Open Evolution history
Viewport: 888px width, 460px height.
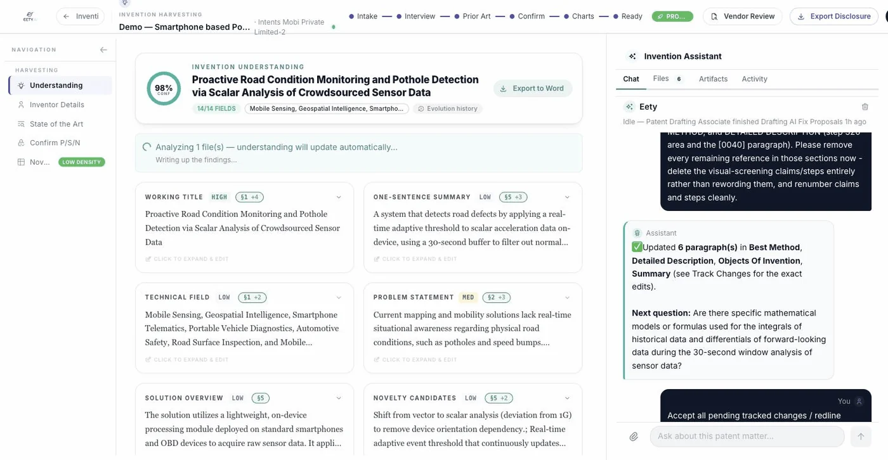click(x=448, y=109)
